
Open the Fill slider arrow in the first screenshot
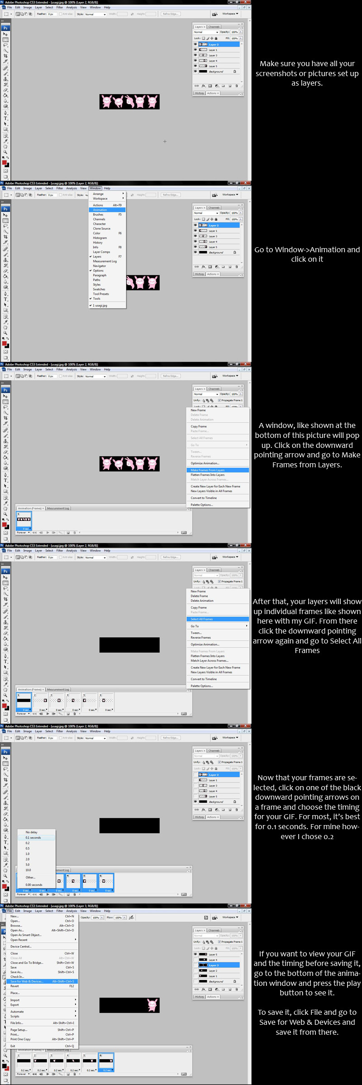(241, 38)
